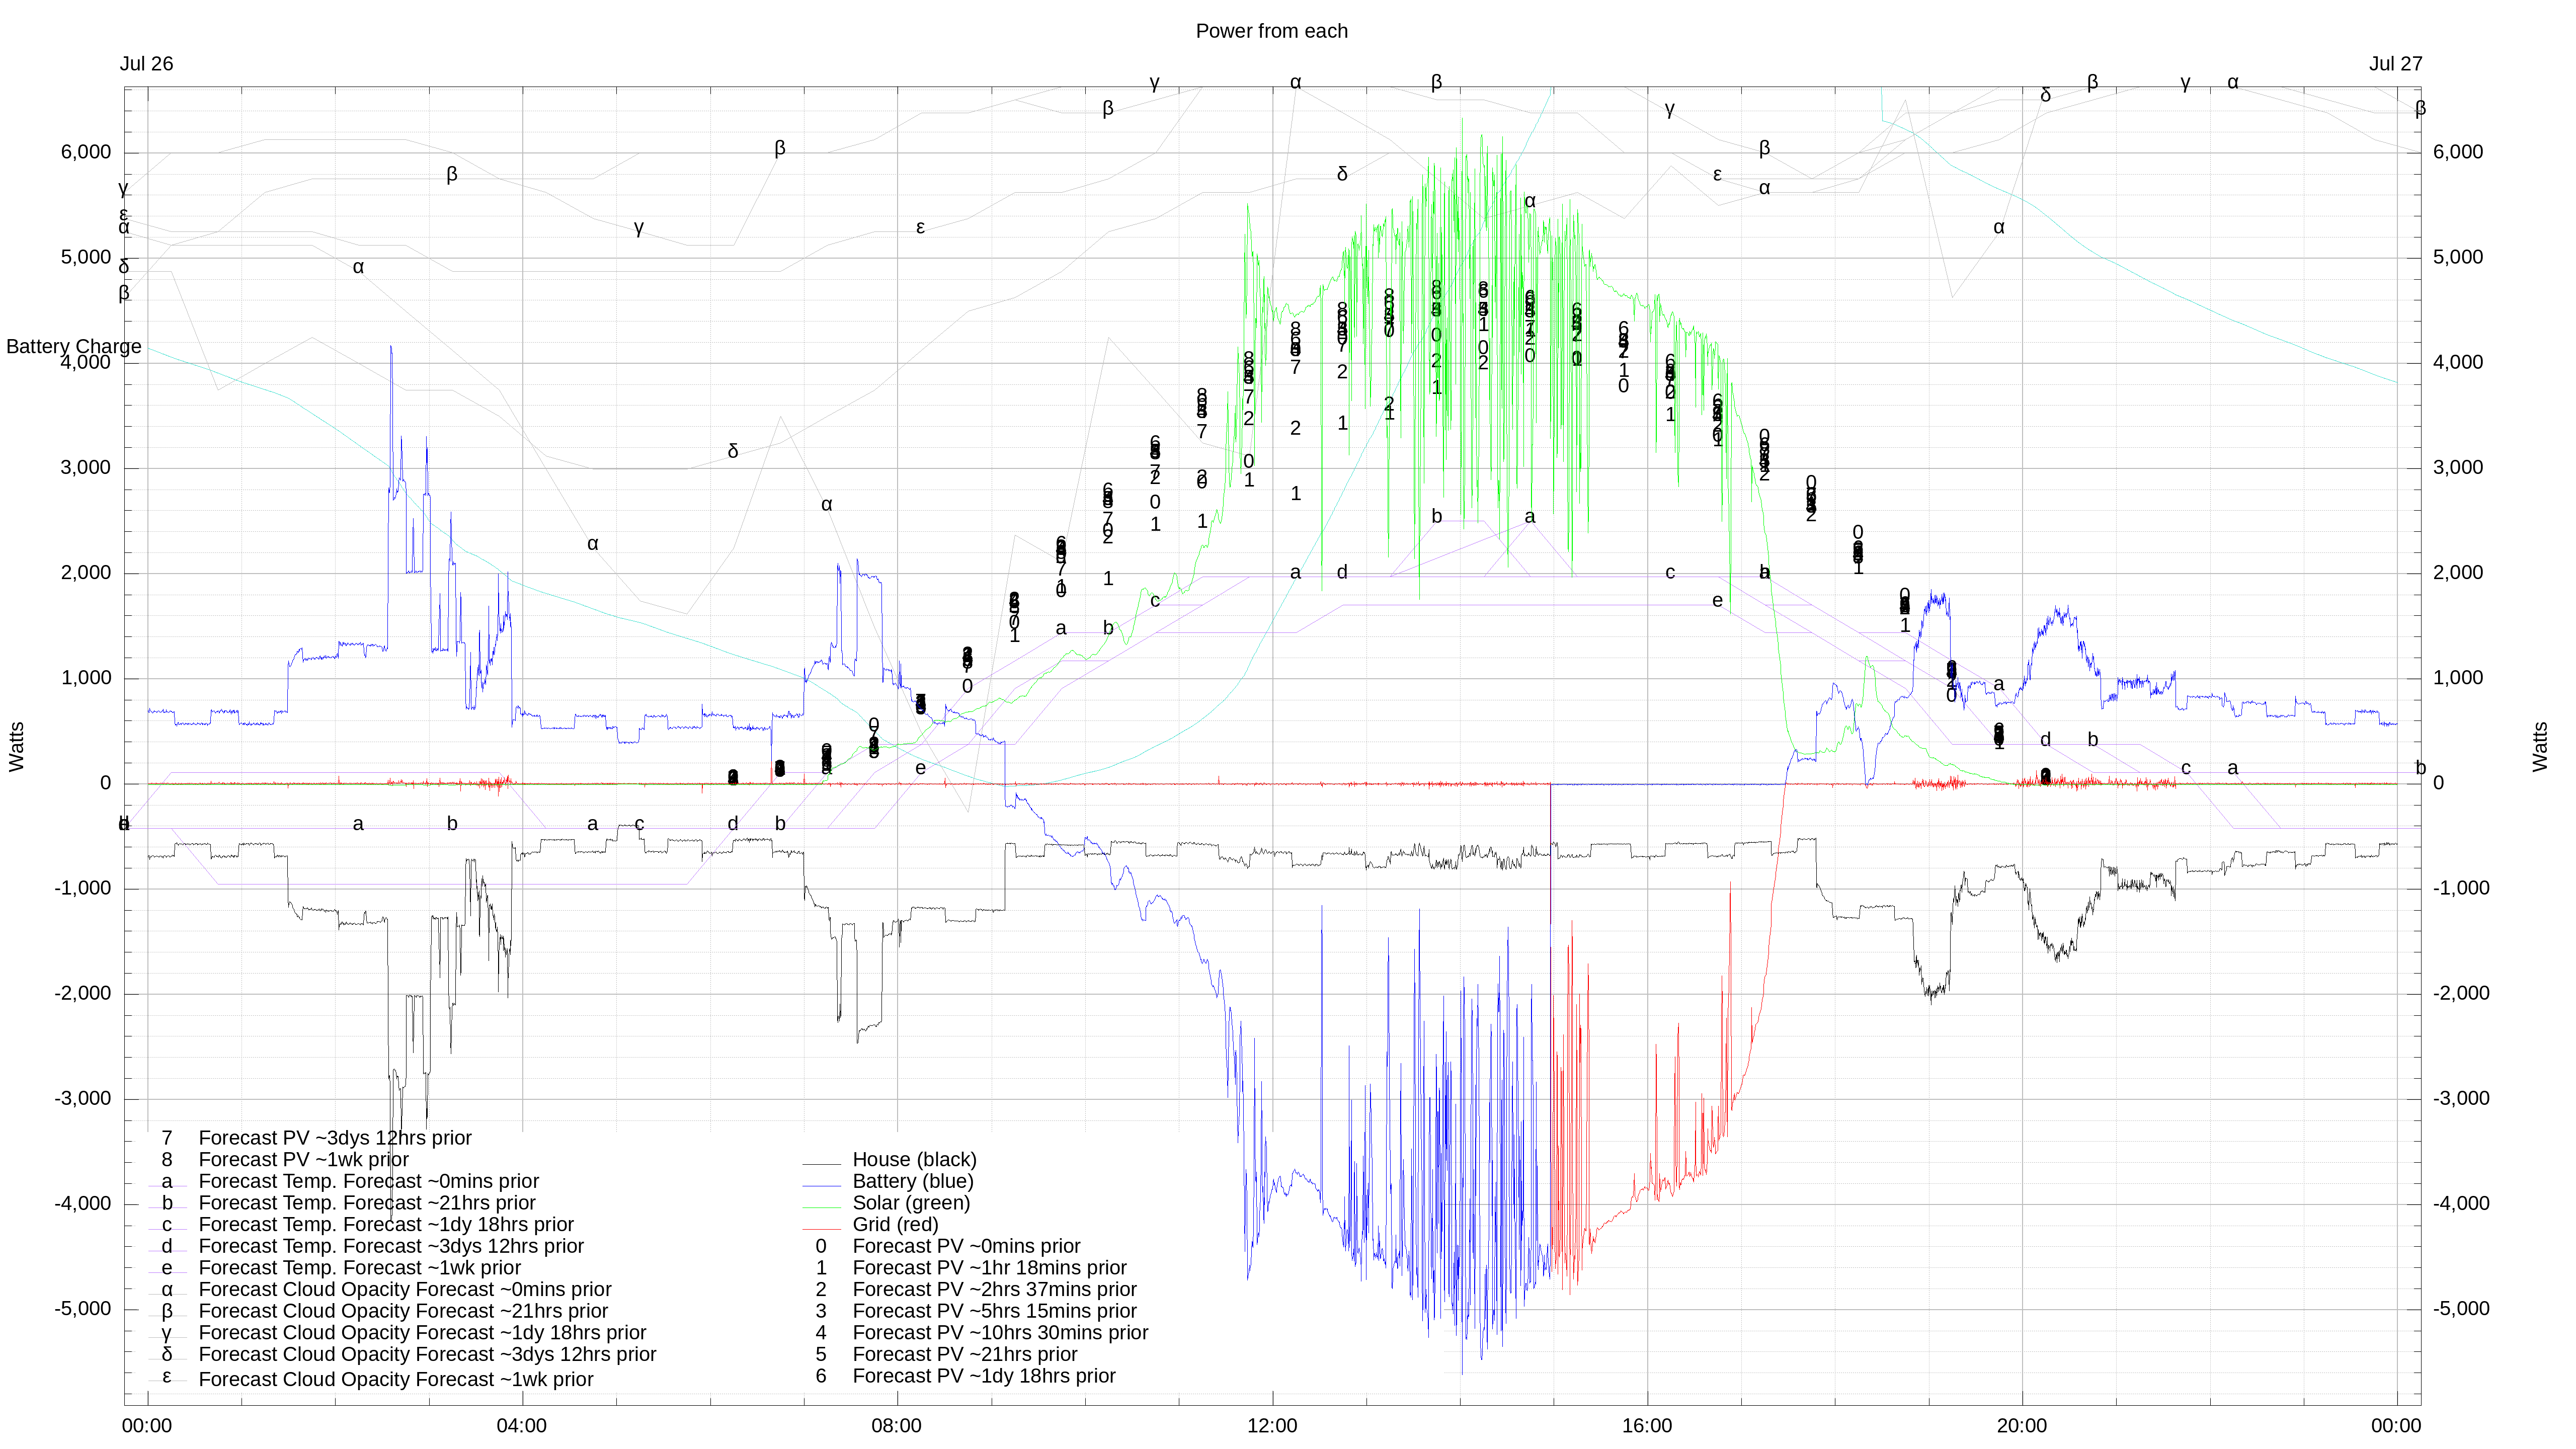Click the left axis '-5,000' tick label
Viewport: 2576px width, 1449px height.
tap(83, 1309)
